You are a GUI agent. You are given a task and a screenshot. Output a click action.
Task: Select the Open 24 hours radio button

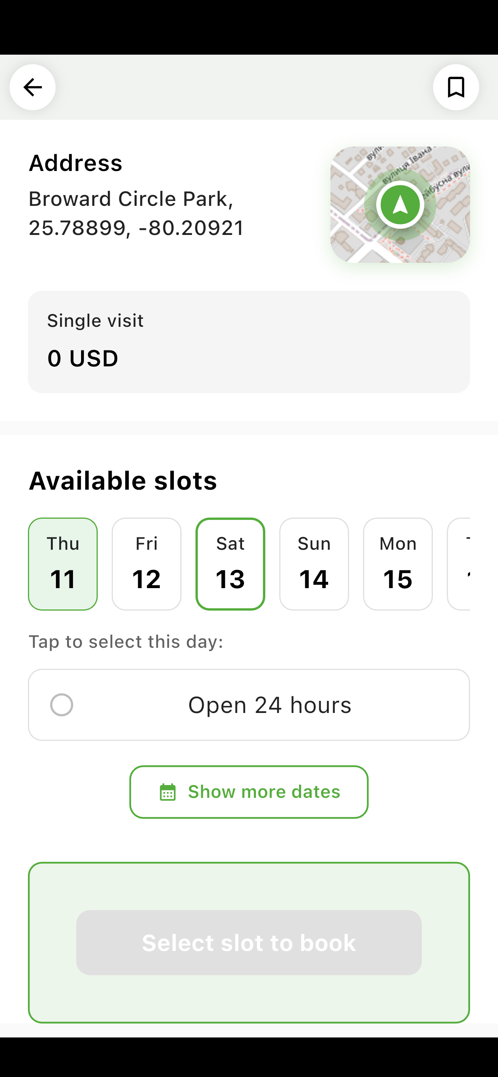coord(62,705)
